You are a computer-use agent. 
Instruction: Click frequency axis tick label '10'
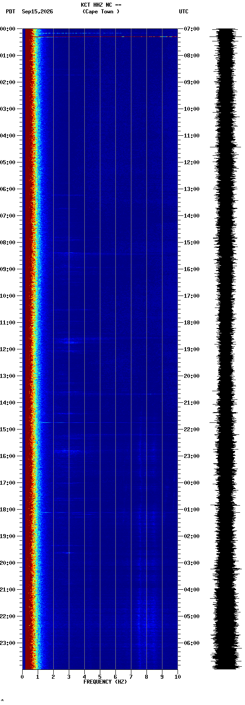pyautogui.click(x=178, y=677)
